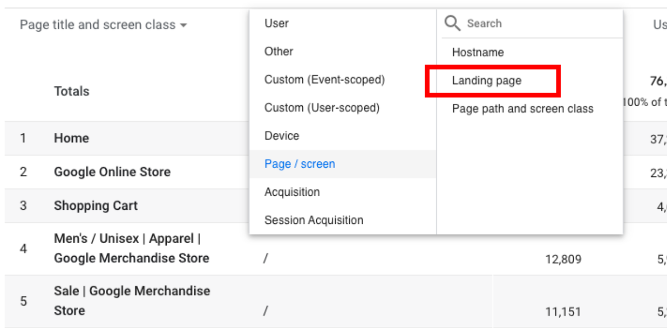Click the Google Online Store row
The image size is (667, 328).
[112, 172]
